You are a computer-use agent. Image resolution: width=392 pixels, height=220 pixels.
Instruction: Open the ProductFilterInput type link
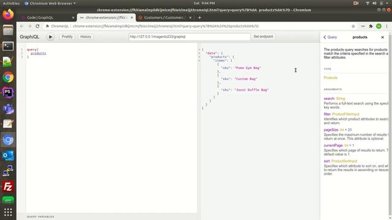(x=345, y=114)
